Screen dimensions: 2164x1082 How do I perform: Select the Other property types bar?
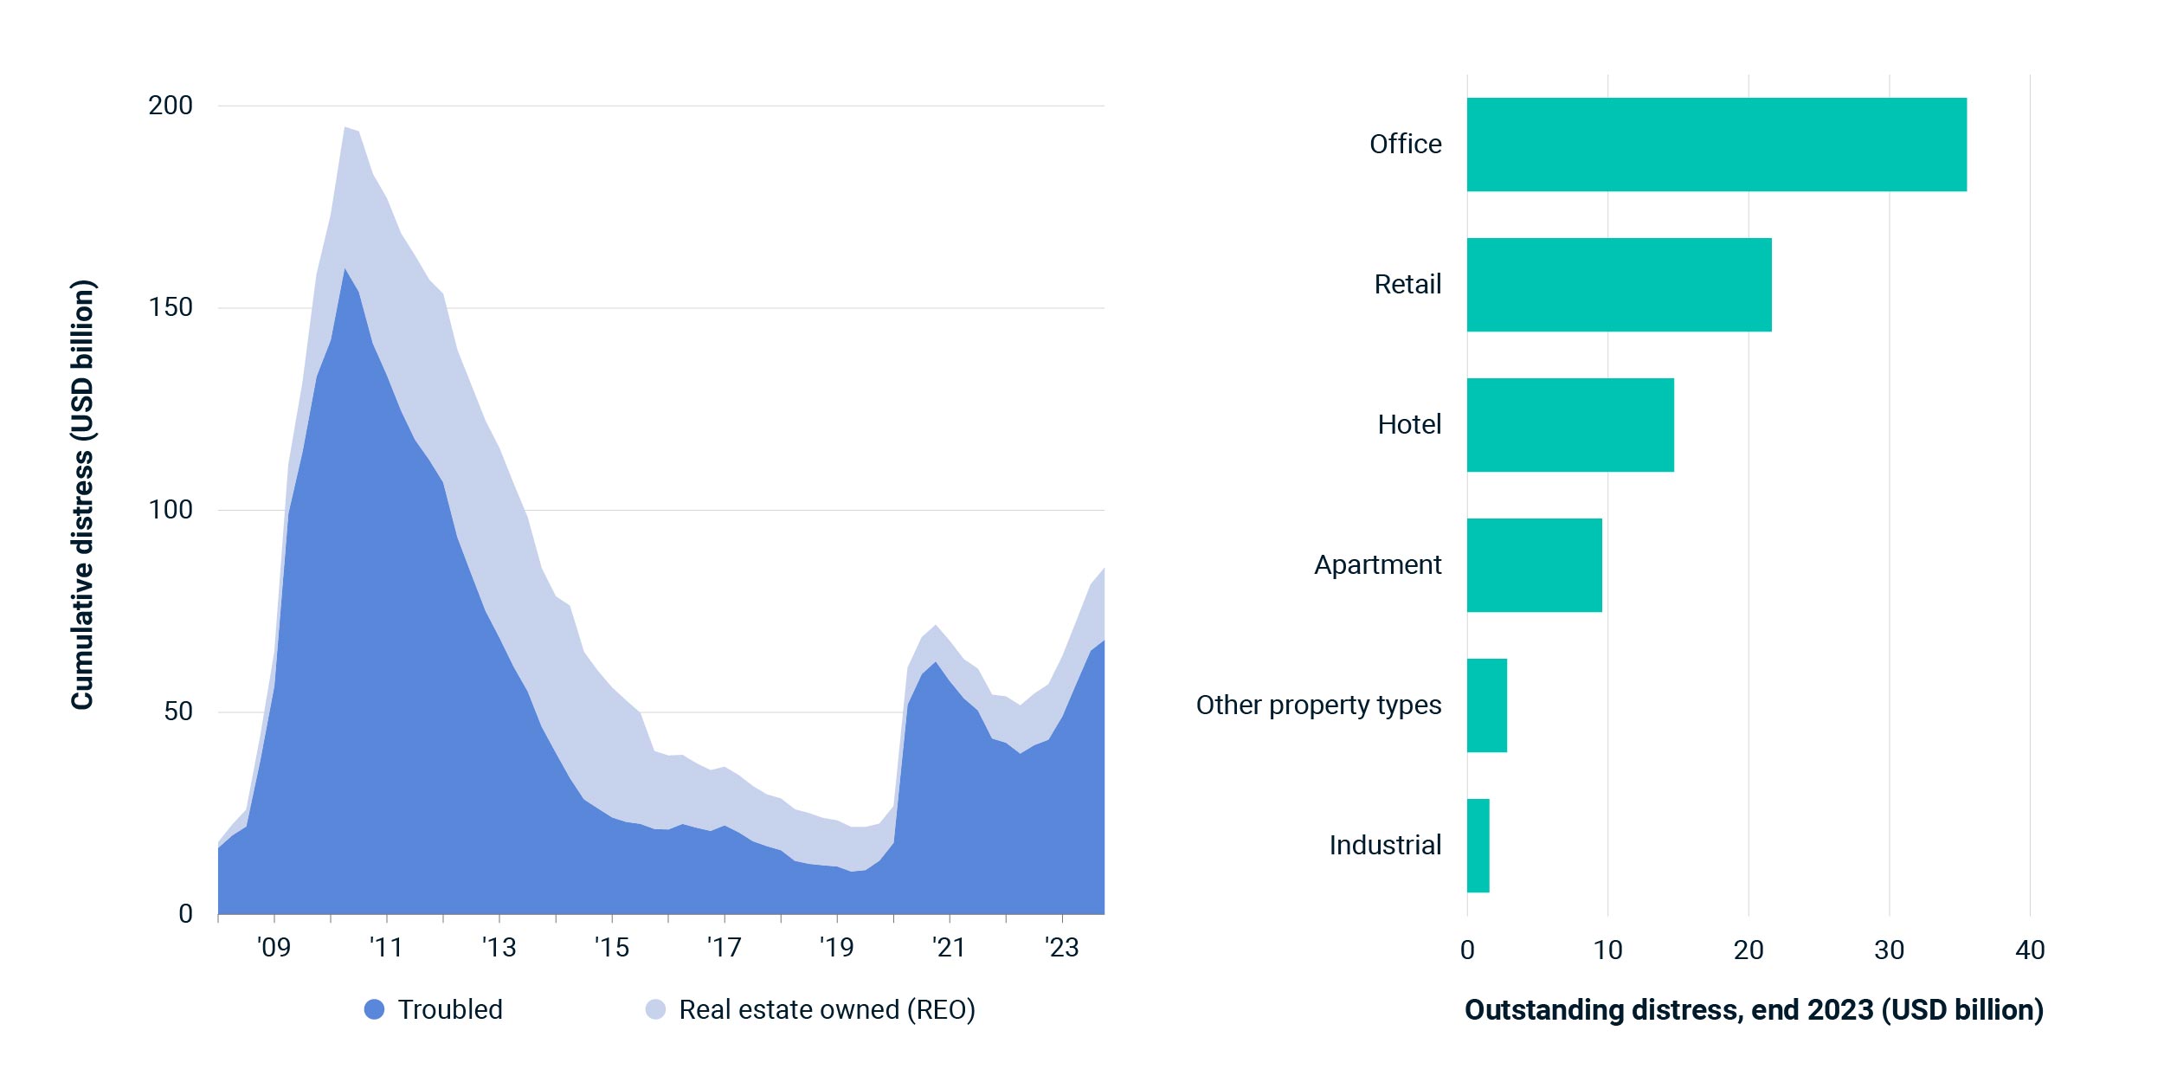(1486, 705)
